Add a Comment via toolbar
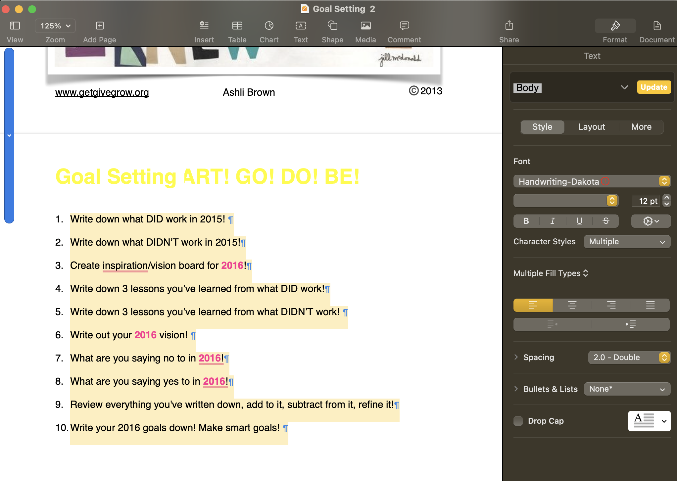 pyautogui.click(x=404, y=26)
